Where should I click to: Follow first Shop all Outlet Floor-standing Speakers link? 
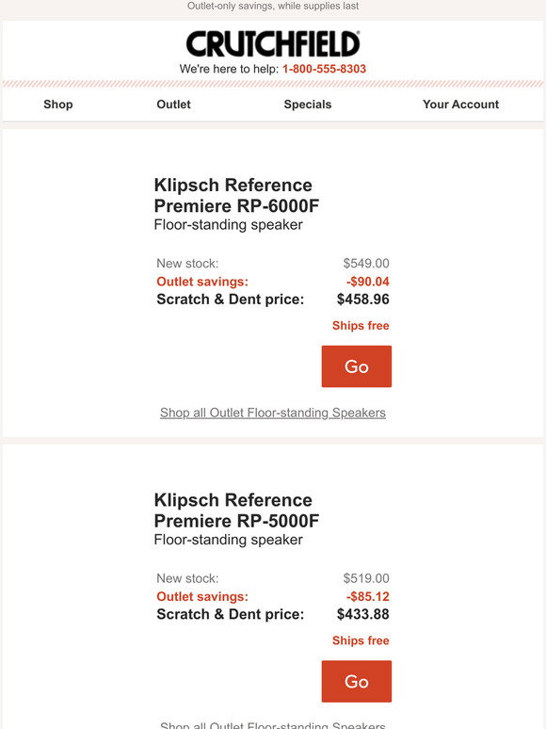point(273,413)
